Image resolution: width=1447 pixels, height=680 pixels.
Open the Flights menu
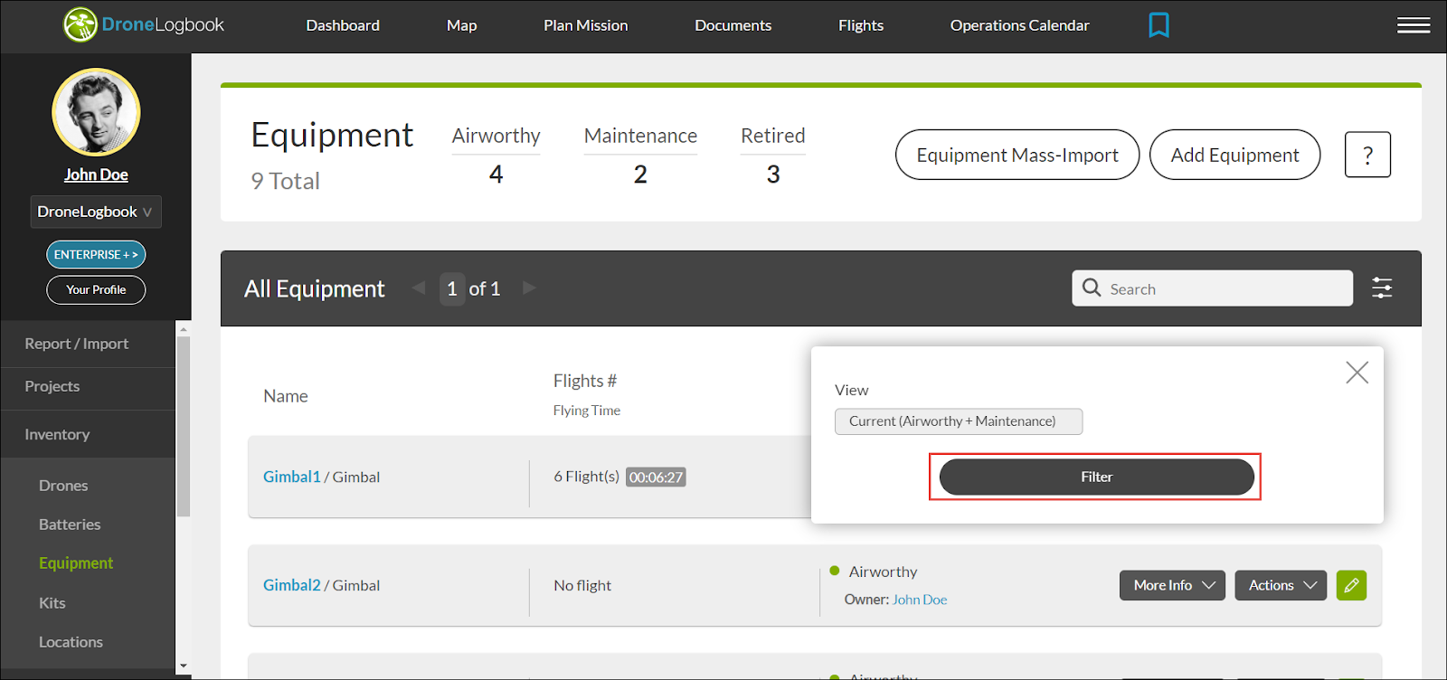coord(861,25)
